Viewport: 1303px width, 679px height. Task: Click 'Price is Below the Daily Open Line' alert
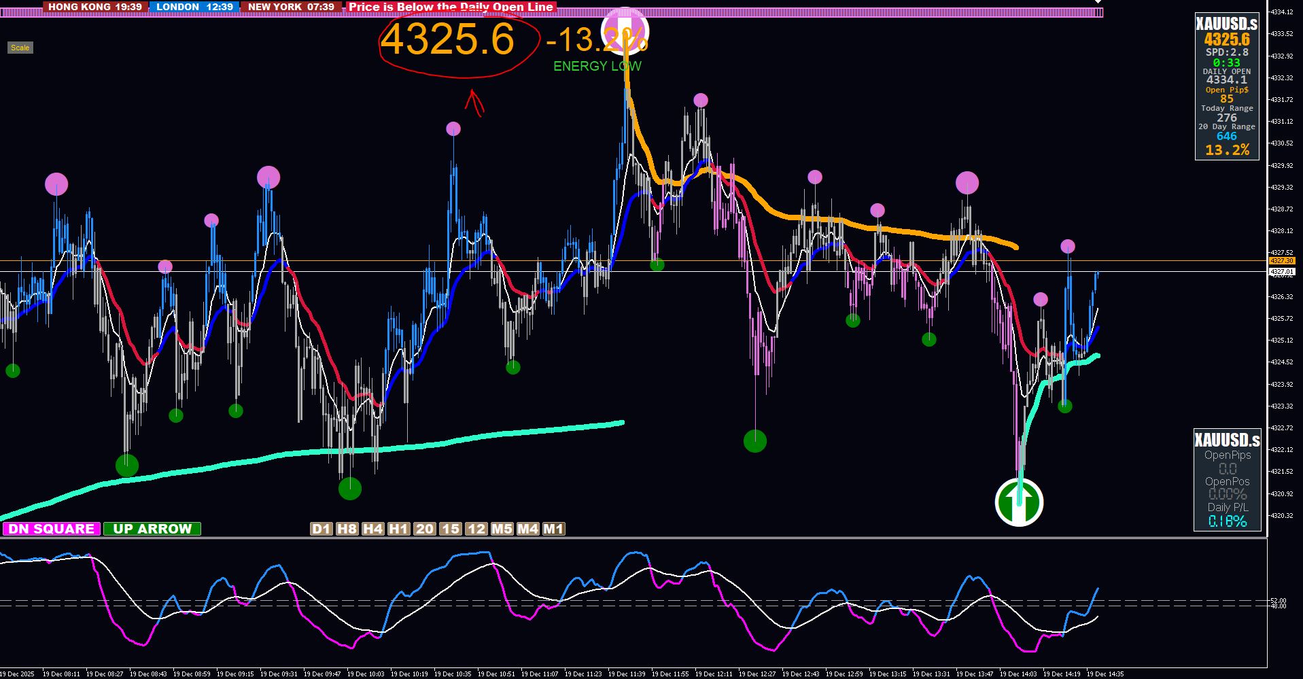click(451, 7)
